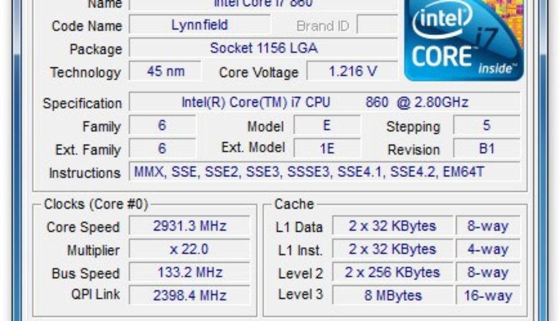
Task: Select the empty Brand ID field
Action: click(377, 25)
